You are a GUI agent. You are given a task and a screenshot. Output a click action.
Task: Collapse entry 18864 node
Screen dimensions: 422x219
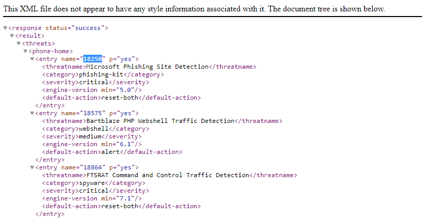[32, 167]
